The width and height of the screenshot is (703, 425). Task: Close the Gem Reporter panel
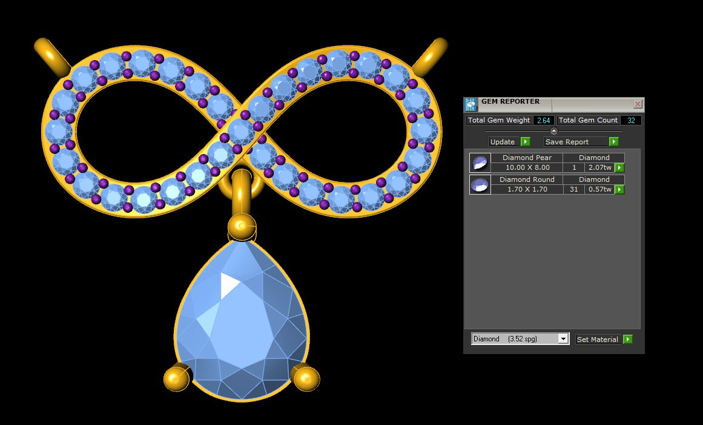638,104
